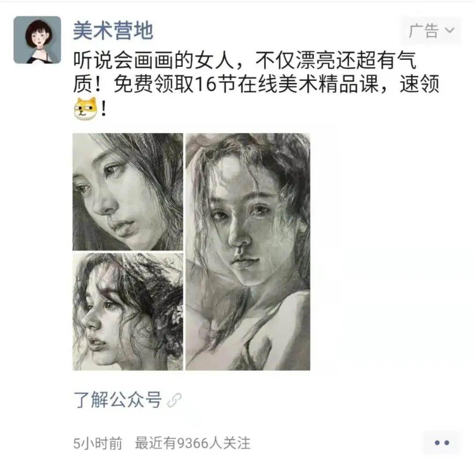Viewport: 475px width, 459px height.
Task: Open the large right-side portrait sketch
Action: [248, 252]
